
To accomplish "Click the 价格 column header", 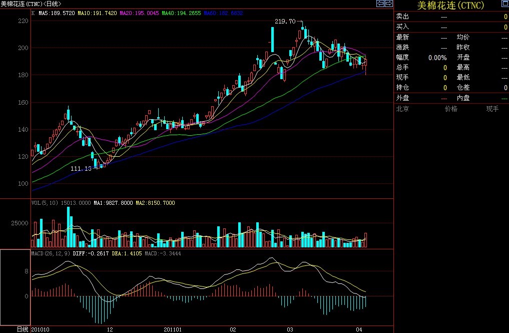I will click(x=451, y=109).
